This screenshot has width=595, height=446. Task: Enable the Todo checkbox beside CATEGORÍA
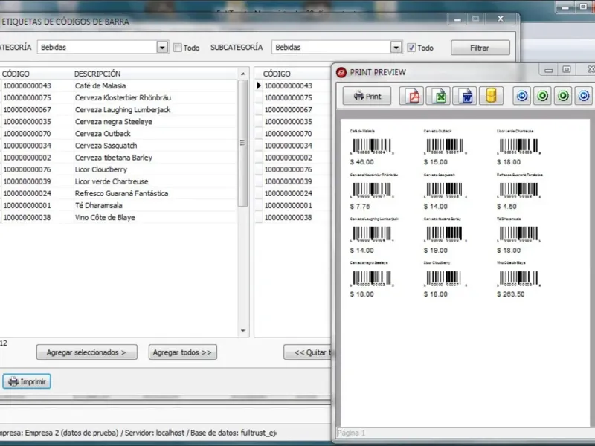tap(178, 48)
